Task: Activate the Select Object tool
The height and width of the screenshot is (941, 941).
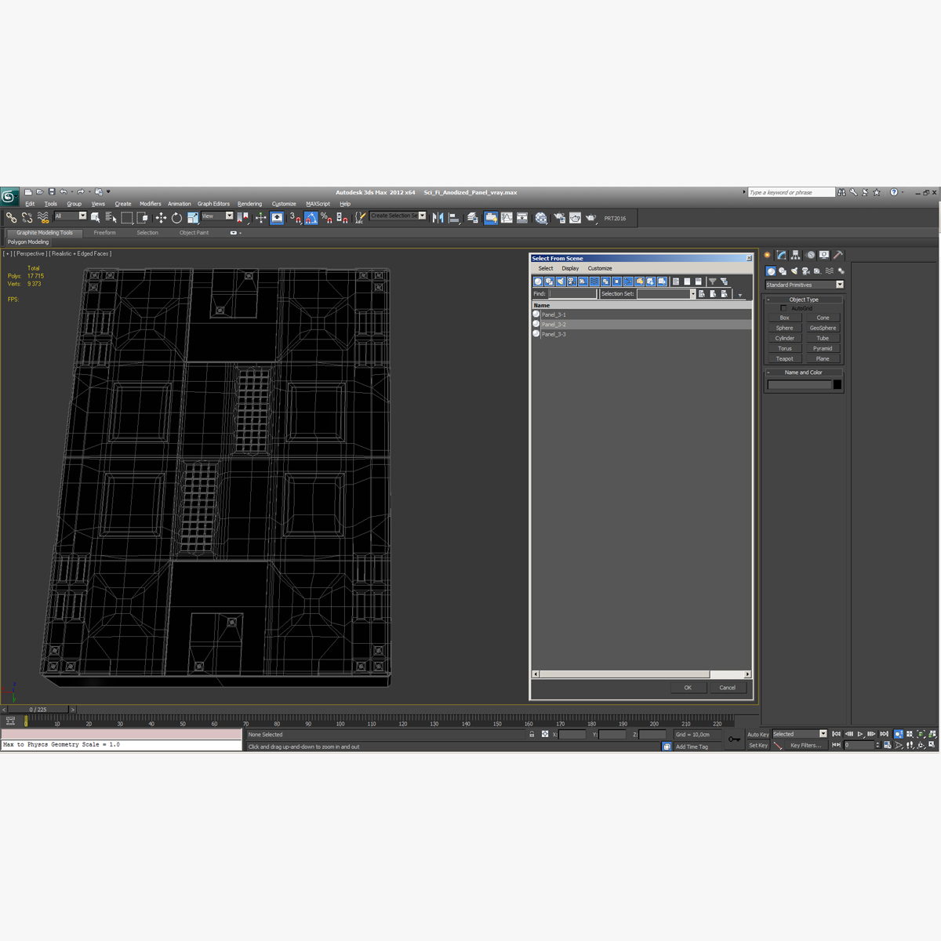Action: click(x=95, y=217)
